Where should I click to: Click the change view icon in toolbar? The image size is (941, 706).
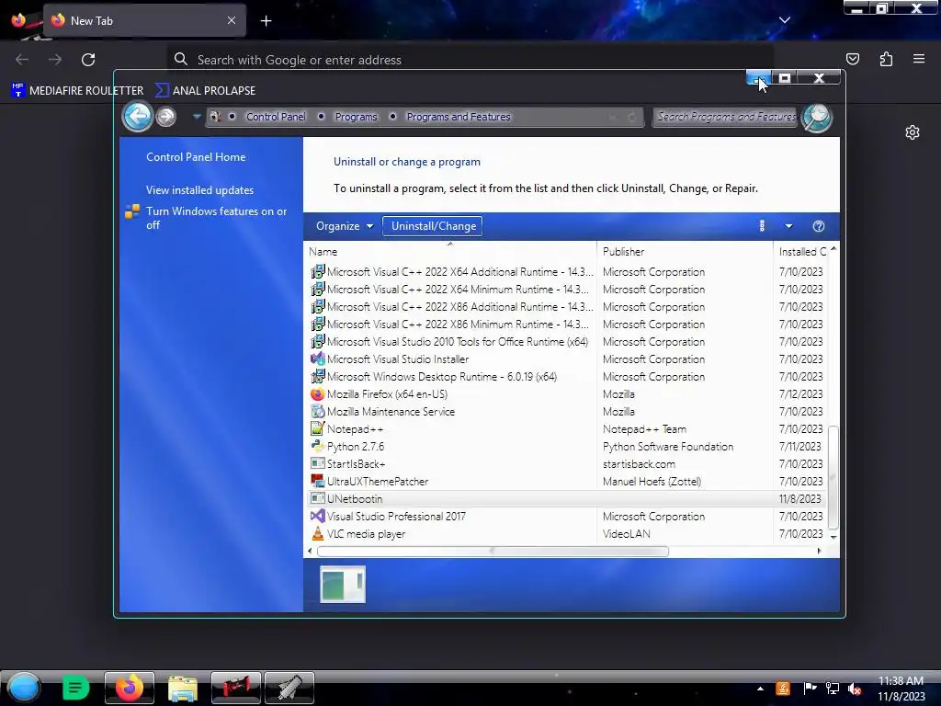point(762,226)
